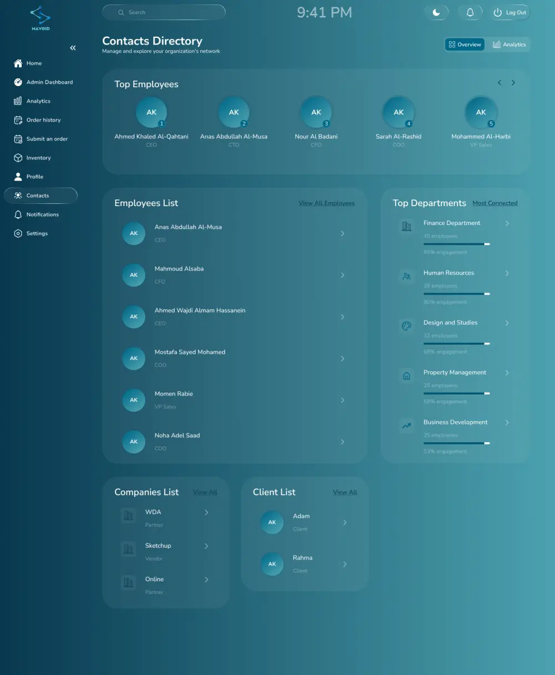
Task: Open the Admin Dashboard from the sidebar
Action: pyautogui.click(x=50, y=82)
